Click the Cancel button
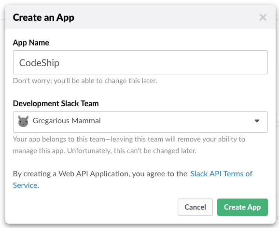 [x=195, y=207]
